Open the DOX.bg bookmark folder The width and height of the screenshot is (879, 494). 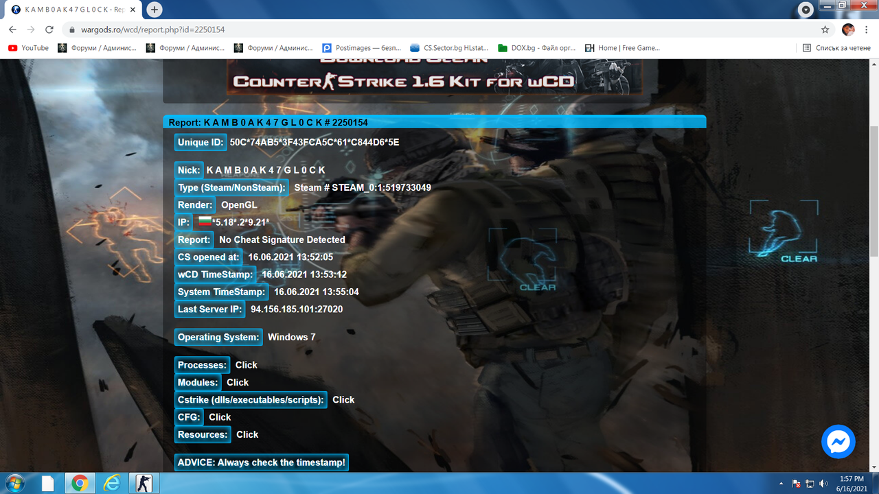[x=537, y=48]
